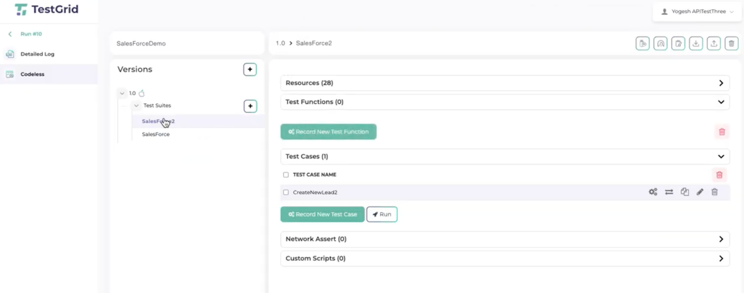The image size is (744, 293).
Task: Go back using the arrow beside Run #10
Action: click(x=10, y=34)
